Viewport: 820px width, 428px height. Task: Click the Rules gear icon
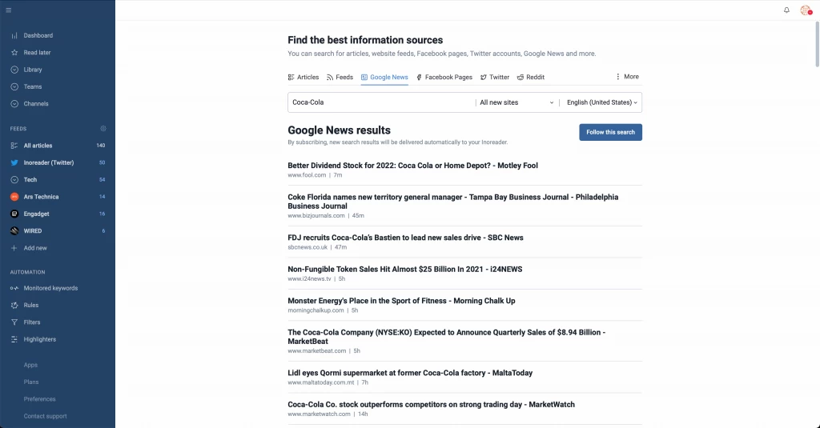14,305
